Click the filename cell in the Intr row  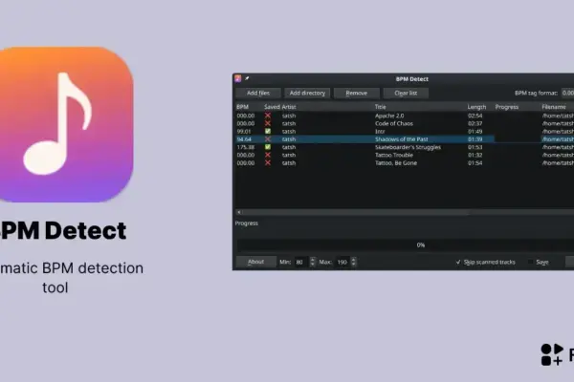pyautogui.click(x=558, y=131)
